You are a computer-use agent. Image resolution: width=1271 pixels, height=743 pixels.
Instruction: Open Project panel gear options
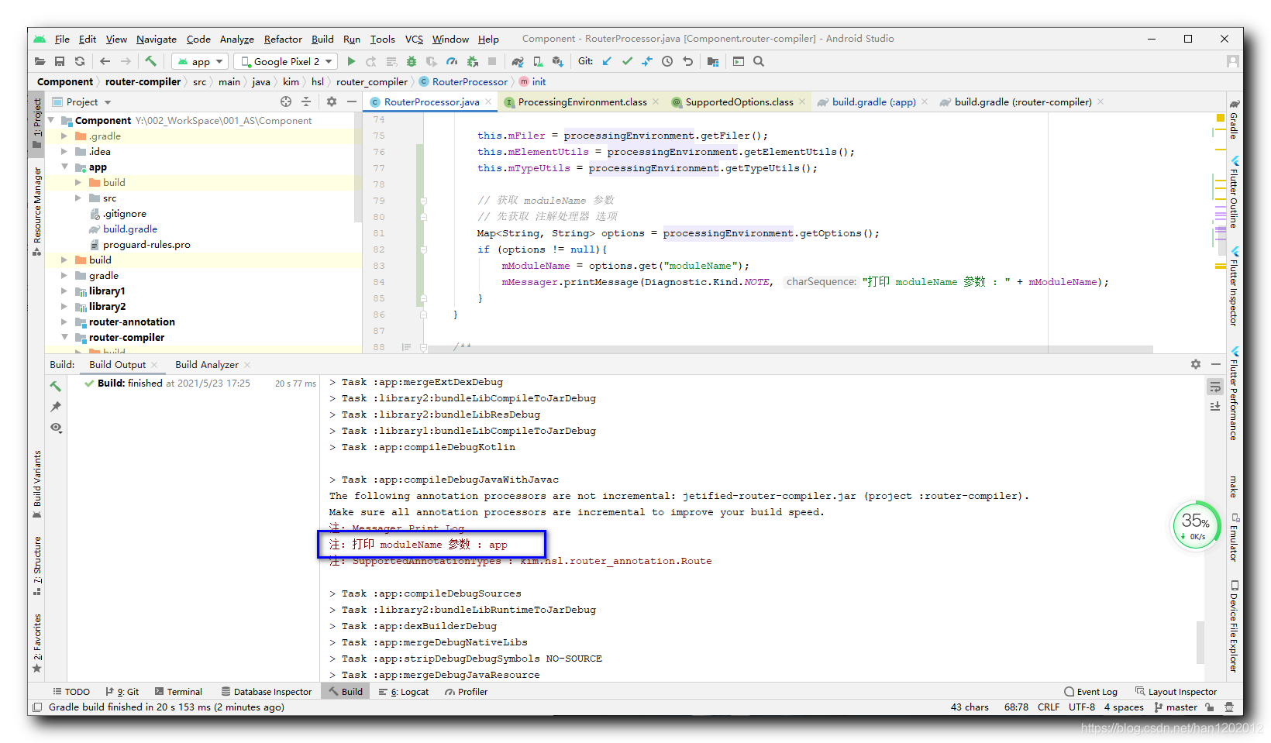tap(332, 101)
